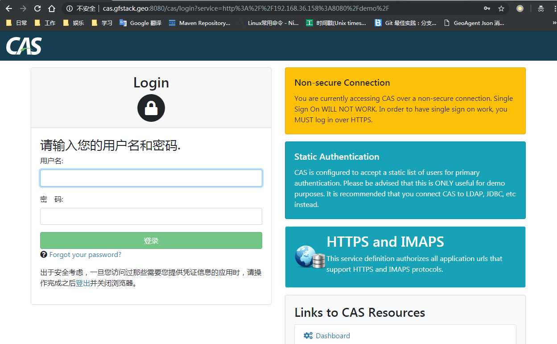This screenshot has width=557, height=344.
Task: Click the question mark help icon
Action: coord(44,254)
